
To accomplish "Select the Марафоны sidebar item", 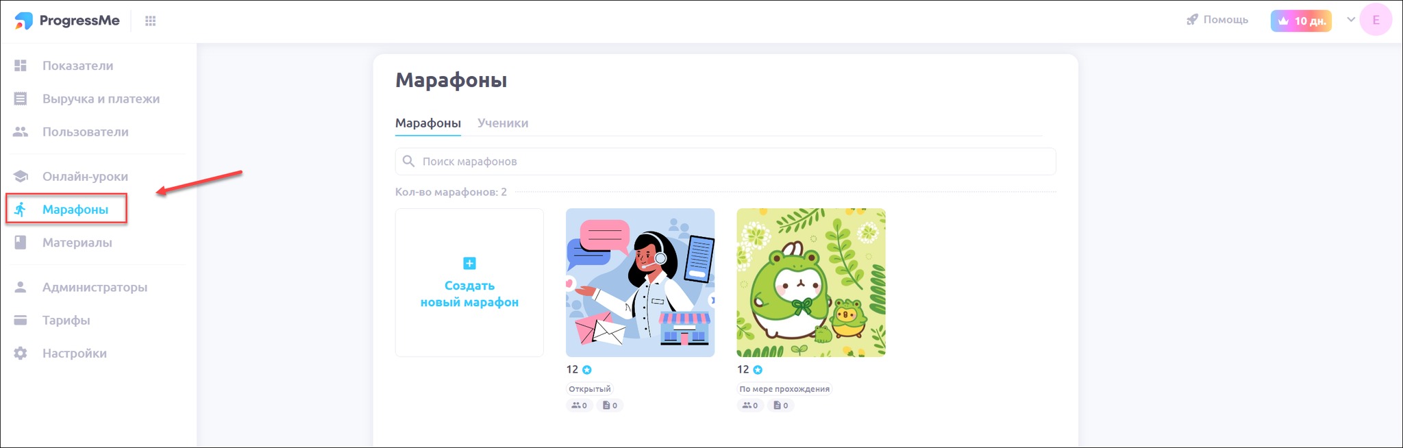I will click(x=66, y=209).
